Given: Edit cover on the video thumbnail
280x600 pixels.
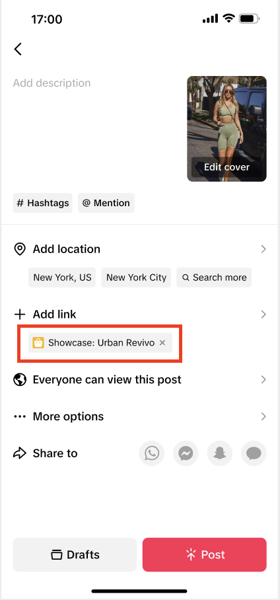Looking at the screenshot, I should 227,167.
